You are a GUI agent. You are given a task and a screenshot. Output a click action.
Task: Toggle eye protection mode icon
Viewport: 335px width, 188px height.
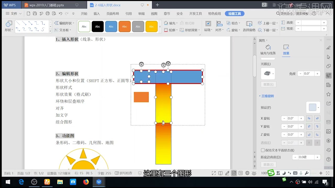(254, 173)
